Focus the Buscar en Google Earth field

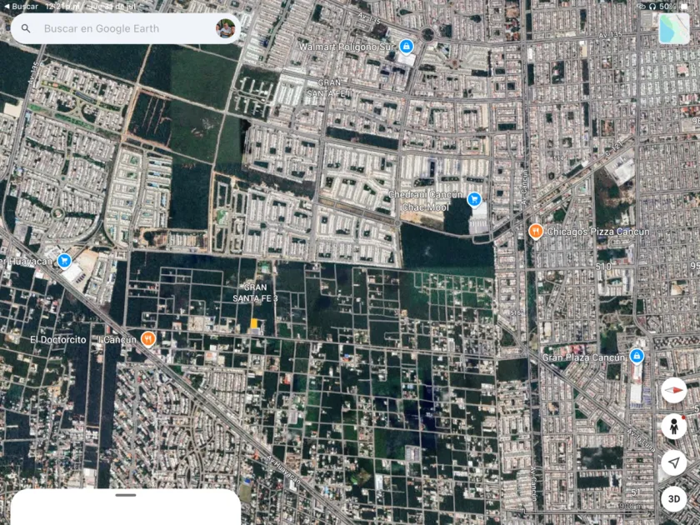[126, 28]
